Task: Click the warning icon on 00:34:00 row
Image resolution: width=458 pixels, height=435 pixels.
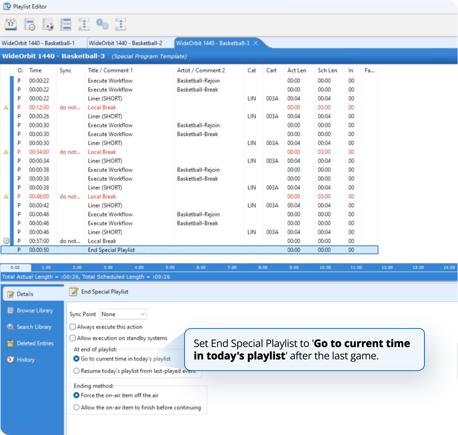Action: pyautogui.click(x=6, y=152)
